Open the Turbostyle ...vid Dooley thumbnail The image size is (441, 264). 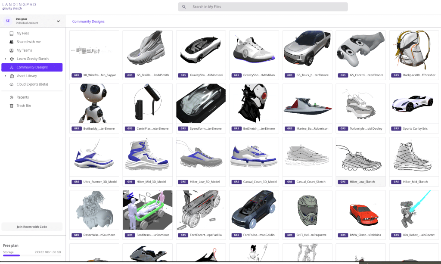[x=360, y=103]
